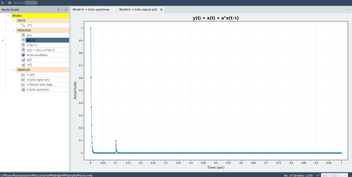Screen dimensions: 352x177
Task: Toggle the Record switch
Action: click(31, 3)
